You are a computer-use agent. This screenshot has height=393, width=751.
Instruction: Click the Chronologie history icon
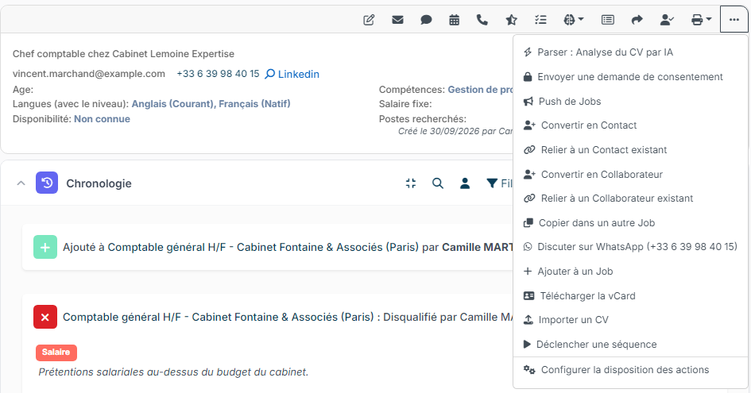(47, 183)
